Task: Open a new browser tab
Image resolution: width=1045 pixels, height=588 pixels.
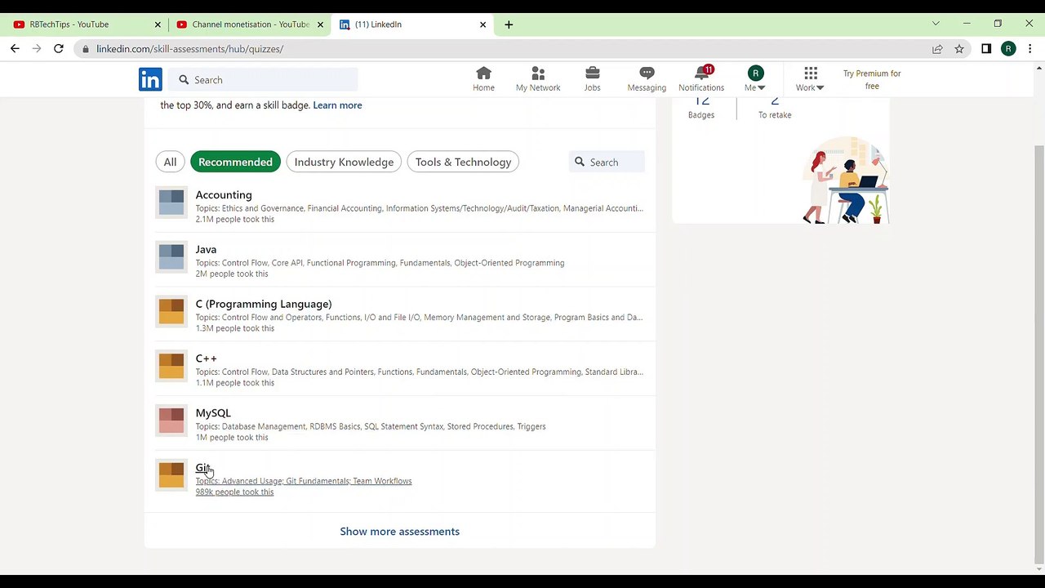Action: click(x=509, y=24)
